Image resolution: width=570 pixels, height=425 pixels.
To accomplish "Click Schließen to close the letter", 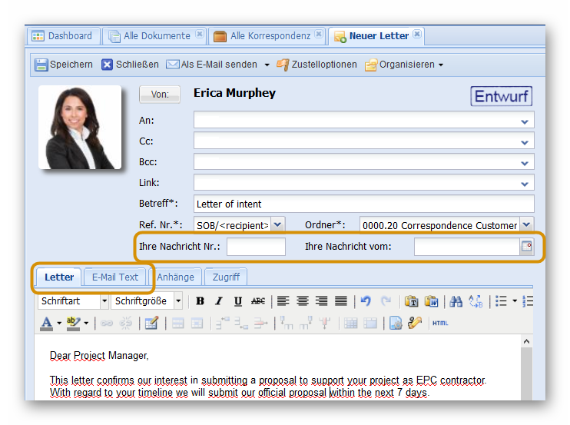I will [130, 65].
